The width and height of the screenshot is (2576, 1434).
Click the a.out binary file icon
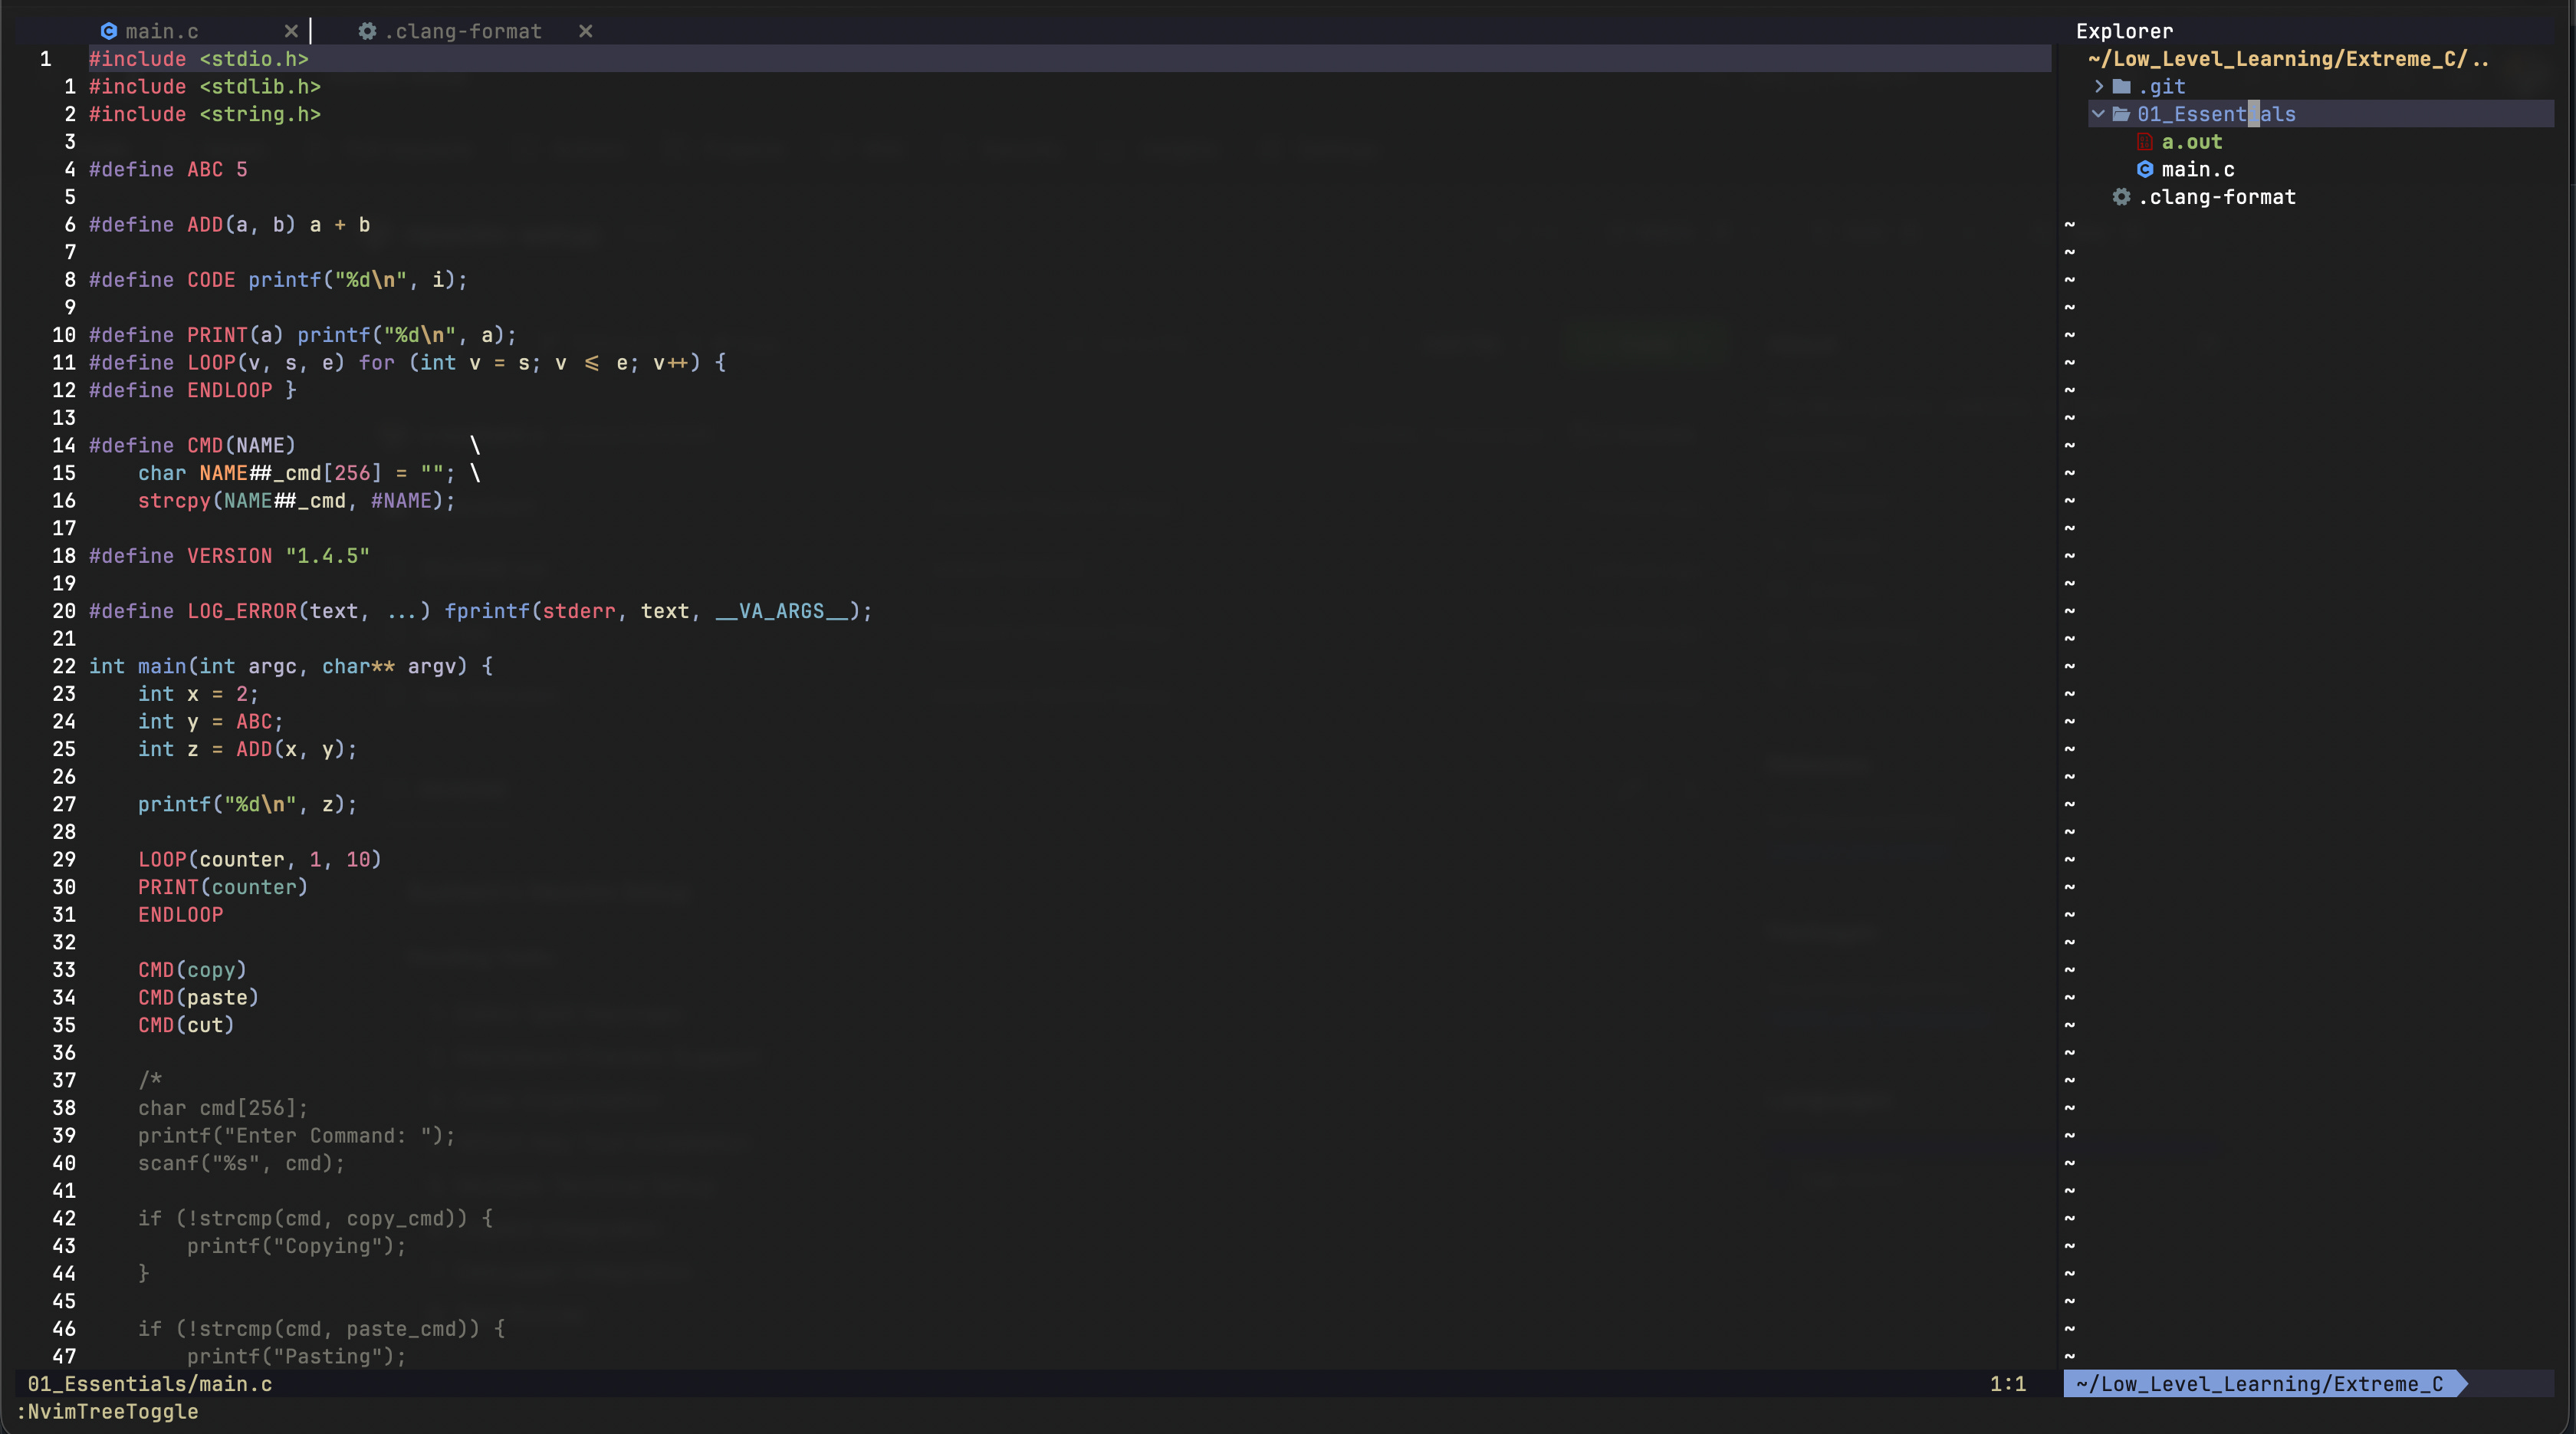pyautogui.click(x=2145, y=142)
